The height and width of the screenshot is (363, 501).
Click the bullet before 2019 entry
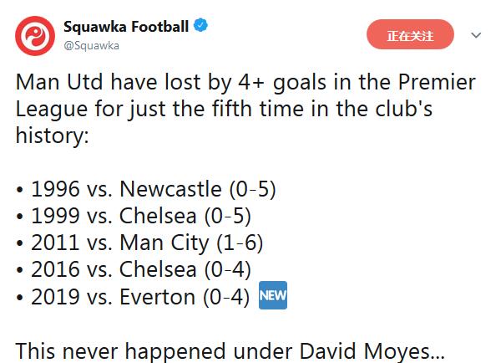click(x=19, y=298)
